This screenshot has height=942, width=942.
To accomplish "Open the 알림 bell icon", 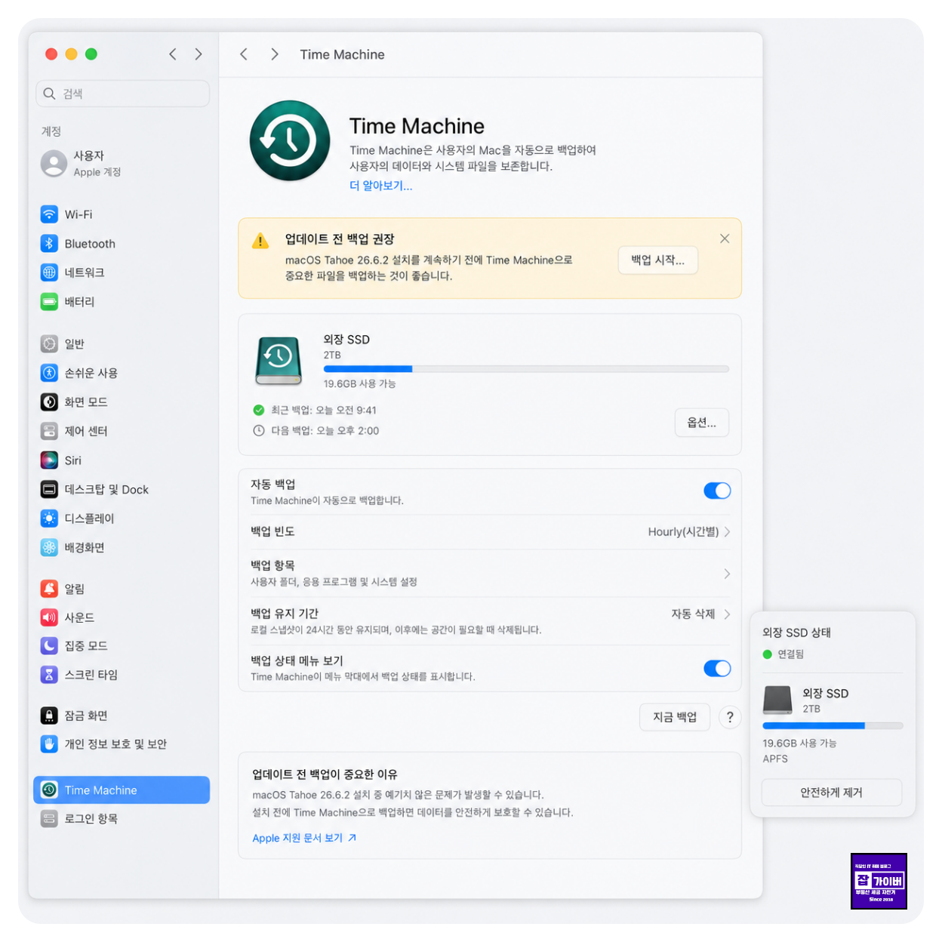I will [x=49, y=589].
